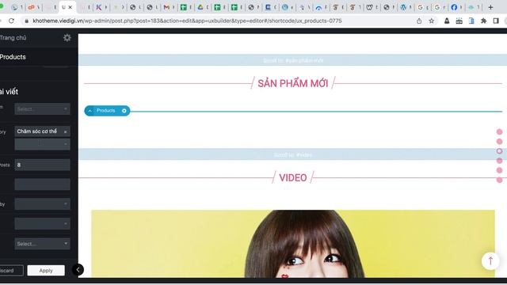Click the yellow banner image of woman
Screen dimensions: 507x285
(293, 244)
